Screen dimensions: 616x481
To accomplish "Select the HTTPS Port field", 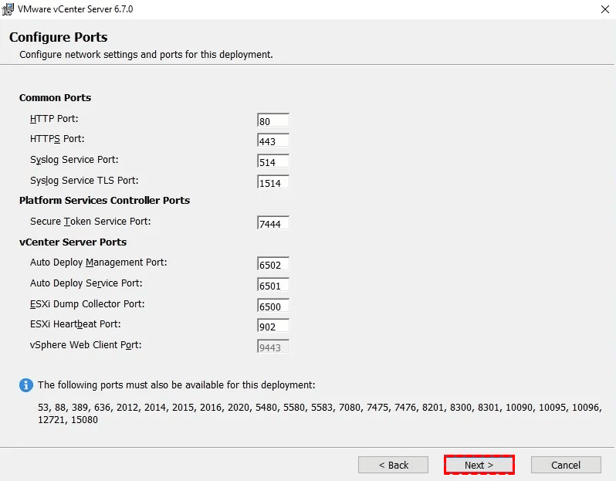I will 273,141.
